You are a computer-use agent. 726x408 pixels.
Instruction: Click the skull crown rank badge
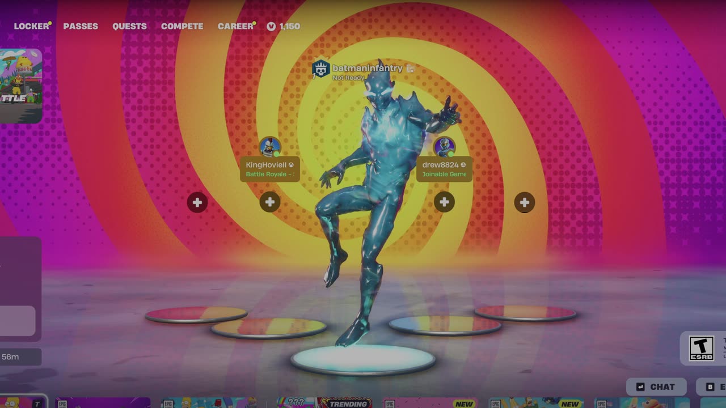click(x=321, y=69)
